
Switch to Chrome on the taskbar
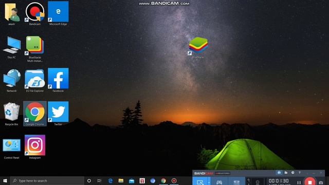point(163,180)
